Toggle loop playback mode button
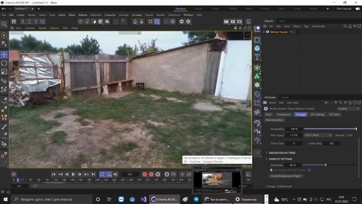362x204 pixels. tap(102, 174)
